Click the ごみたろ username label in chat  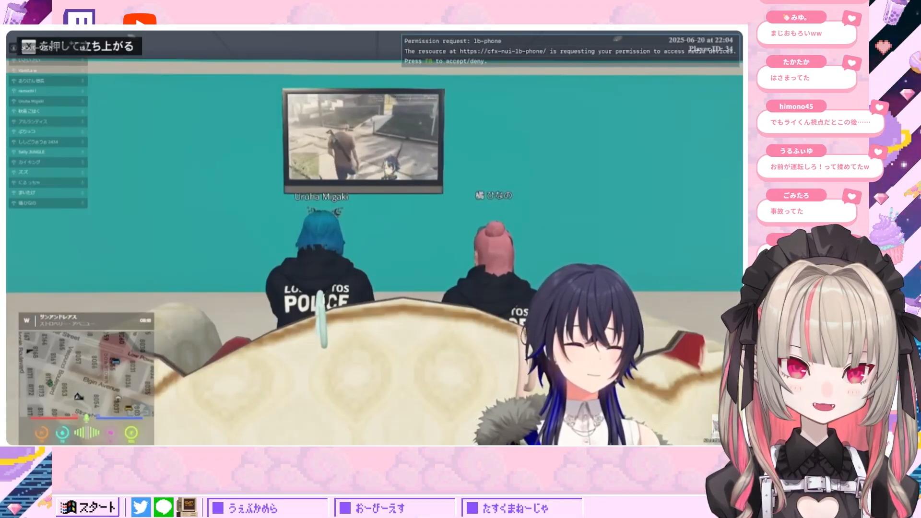[796, 195]
